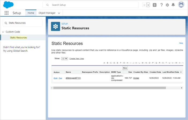Open the user profile avatar

[181, 5]
